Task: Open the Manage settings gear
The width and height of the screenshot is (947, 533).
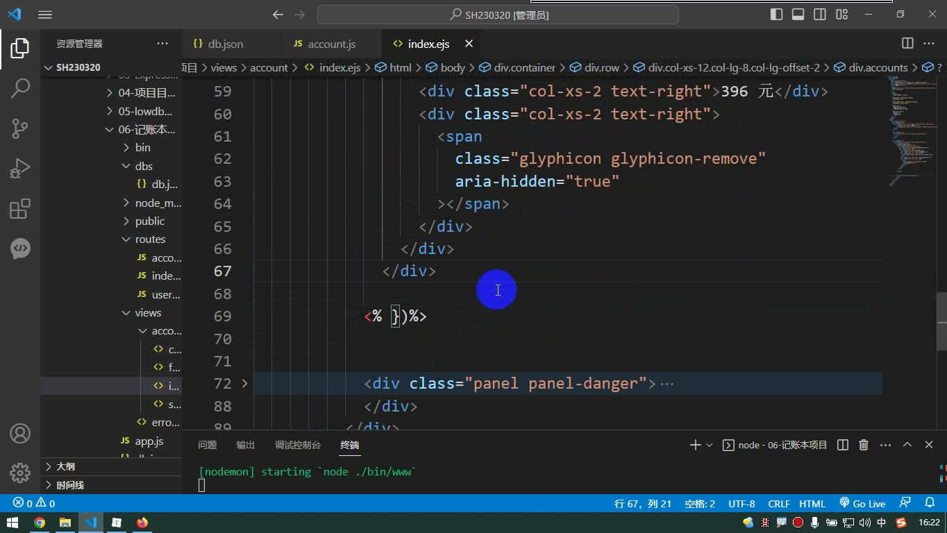Action: 20,473
